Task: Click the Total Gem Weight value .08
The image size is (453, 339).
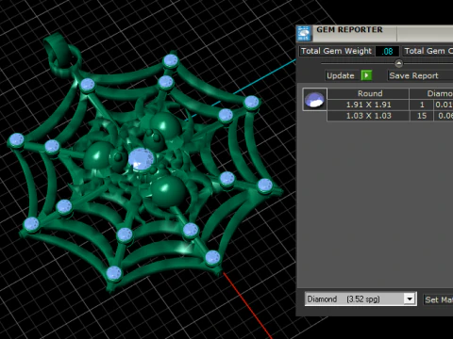Action: coord(387,51)
